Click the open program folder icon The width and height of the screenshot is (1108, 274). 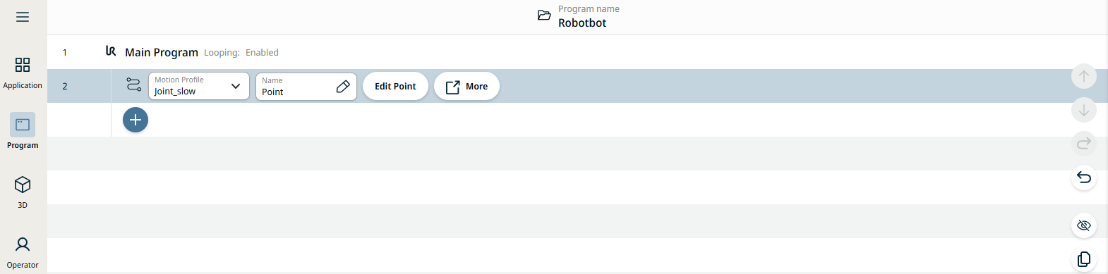click(x=544, y=15)
